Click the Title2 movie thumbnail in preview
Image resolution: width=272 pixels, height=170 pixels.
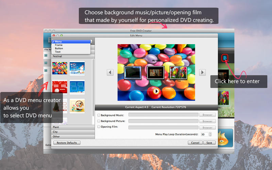coord(156,73)
